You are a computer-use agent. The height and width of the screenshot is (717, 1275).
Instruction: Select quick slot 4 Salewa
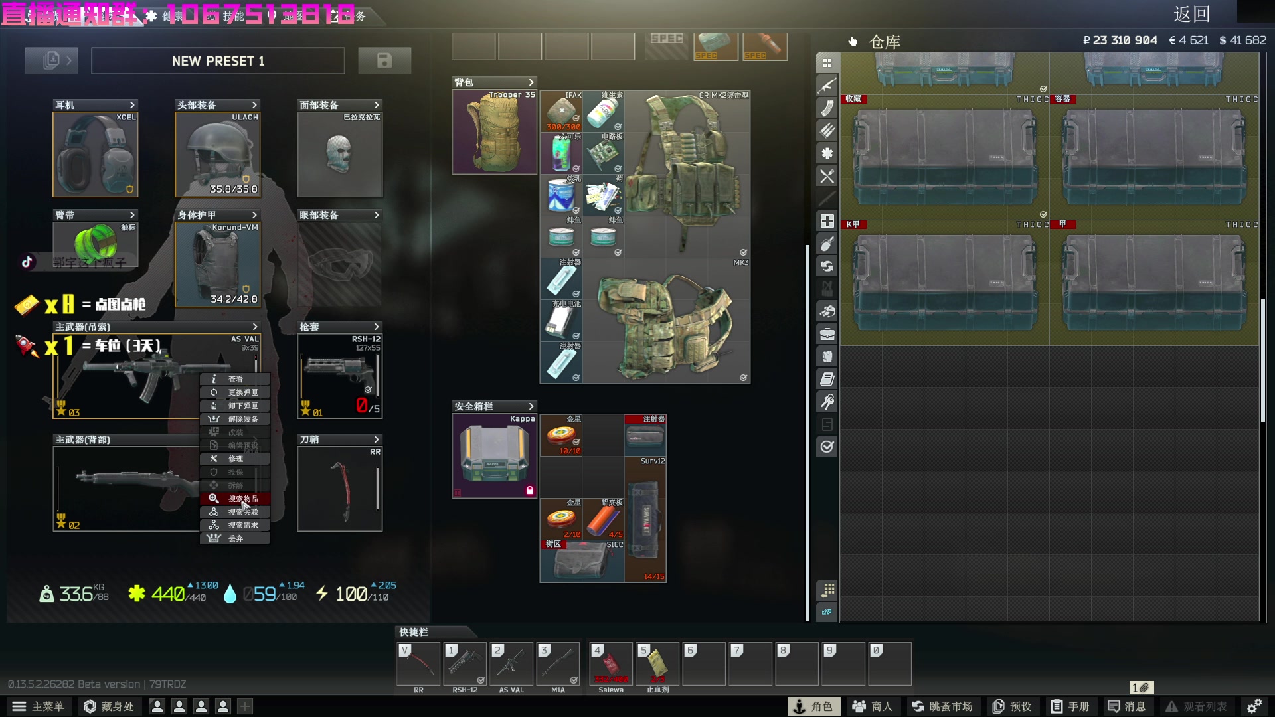click(x=611, y=664)
